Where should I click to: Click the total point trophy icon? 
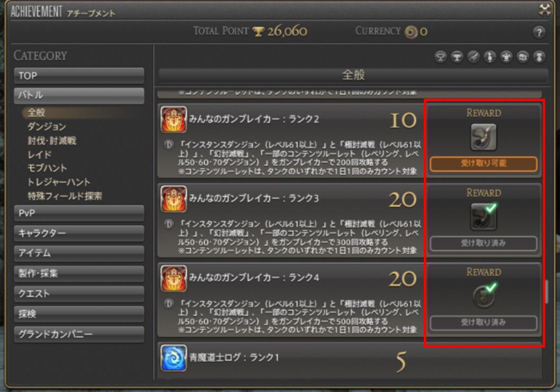click(x=258, y=31)
